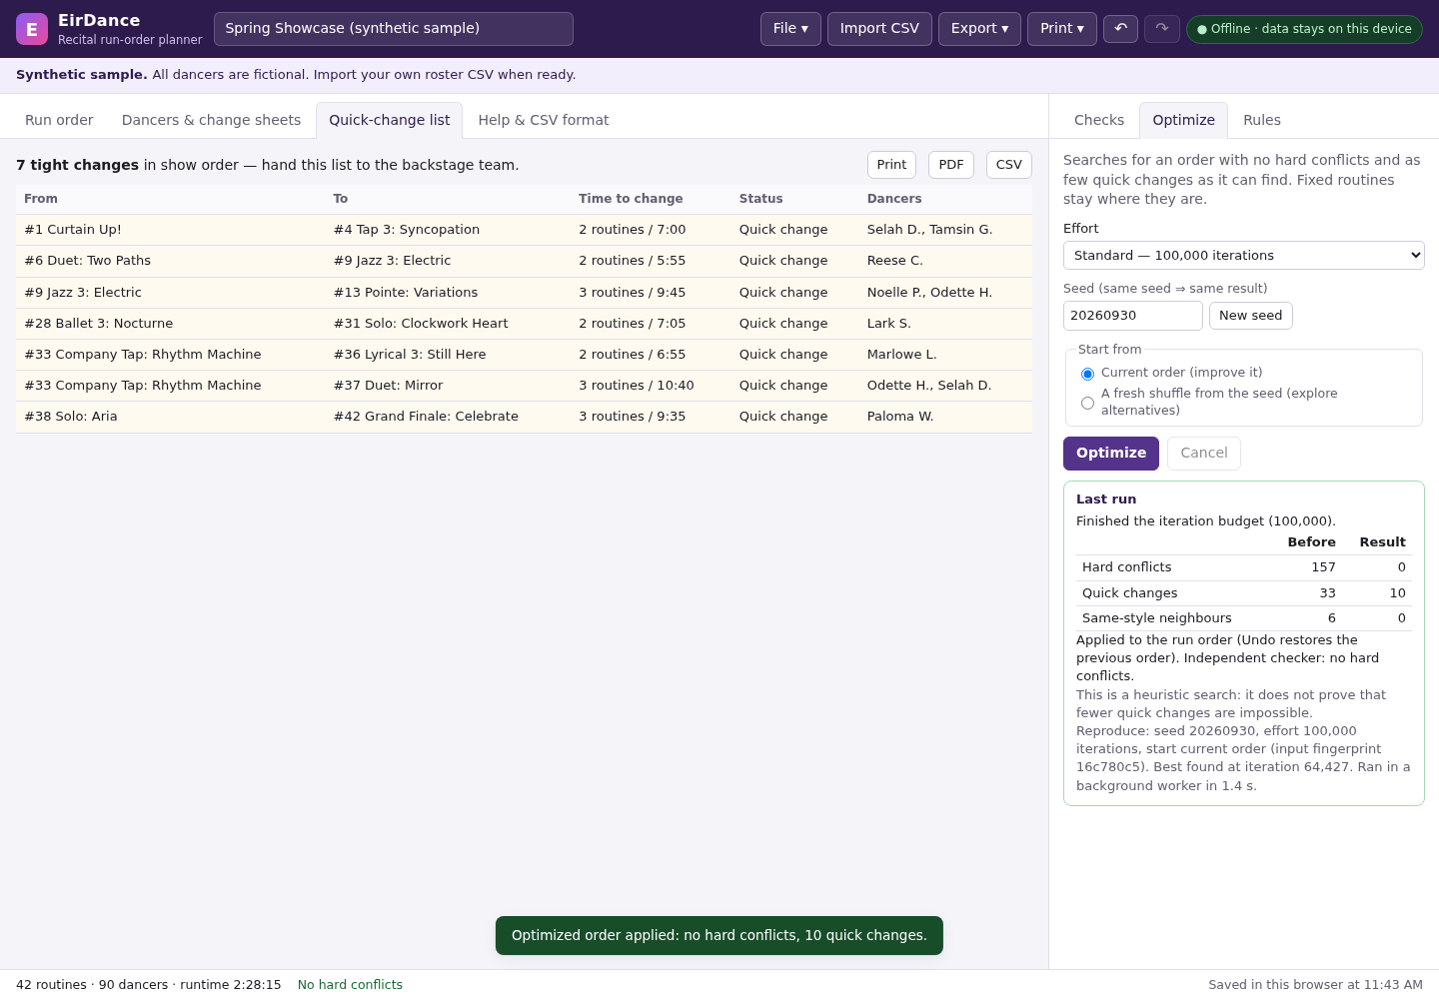Expand the header Print menu

(1062, 29)
